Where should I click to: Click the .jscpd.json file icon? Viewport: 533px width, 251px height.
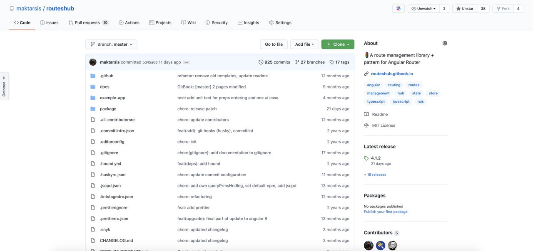point(93,186)
